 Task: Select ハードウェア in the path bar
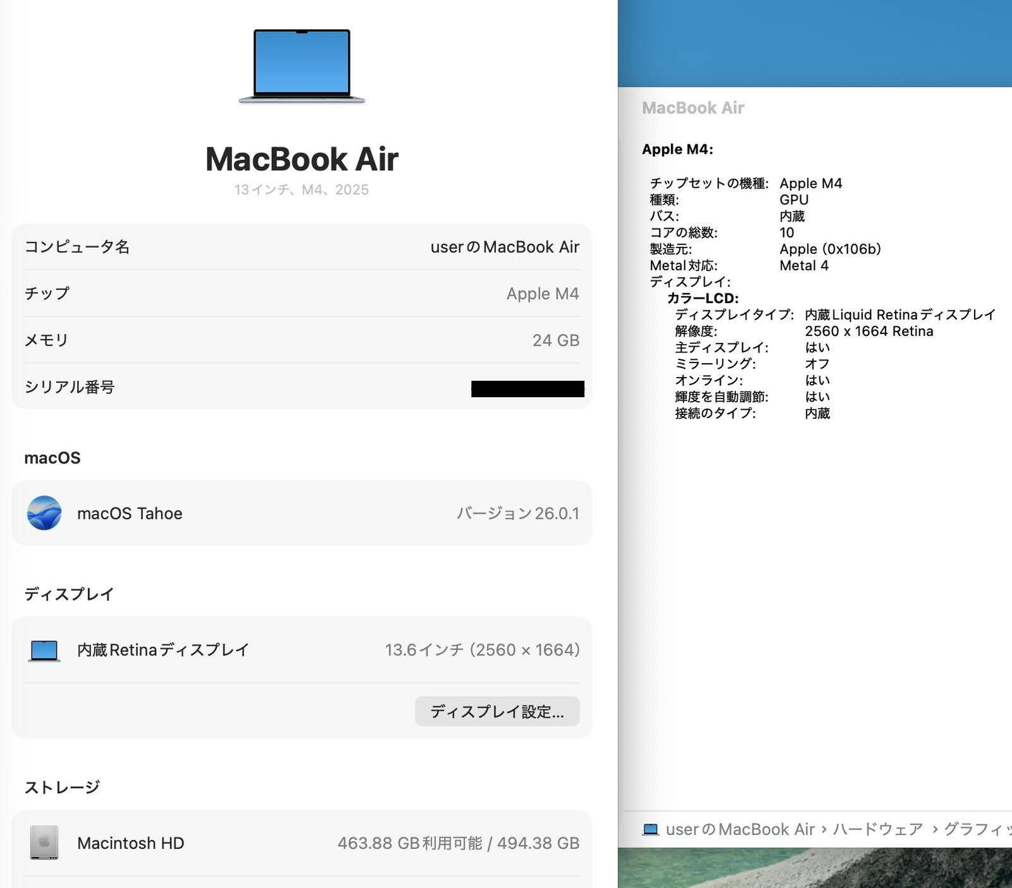[878, 829]
